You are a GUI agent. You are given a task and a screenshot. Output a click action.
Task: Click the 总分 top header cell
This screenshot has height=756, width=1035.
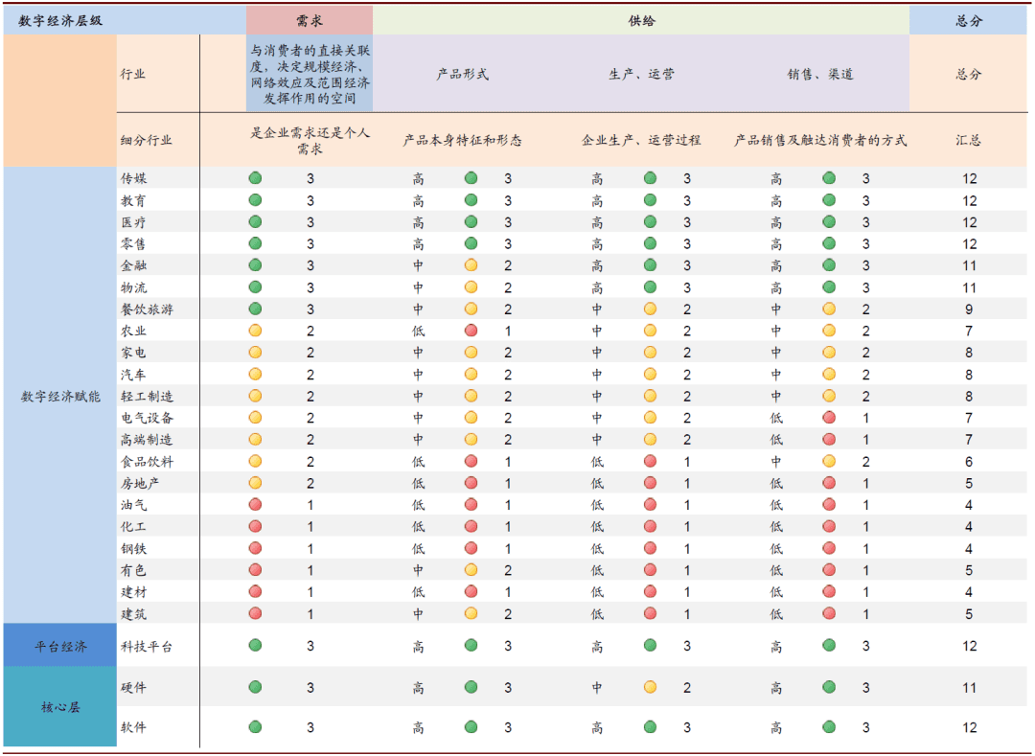(968, 20)
